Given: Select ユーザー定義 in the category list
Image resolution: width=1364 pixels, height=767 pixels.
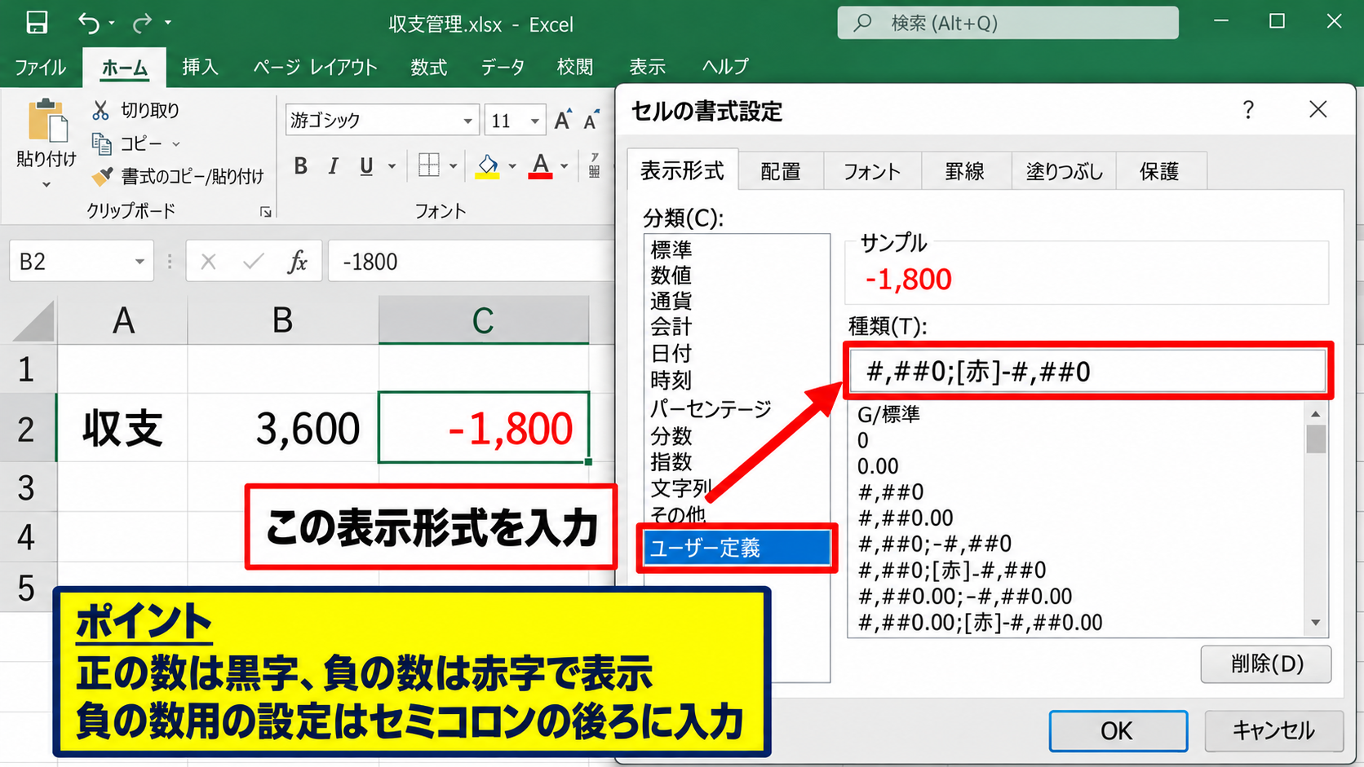Looking at the screenshot, I should point(737,548).
